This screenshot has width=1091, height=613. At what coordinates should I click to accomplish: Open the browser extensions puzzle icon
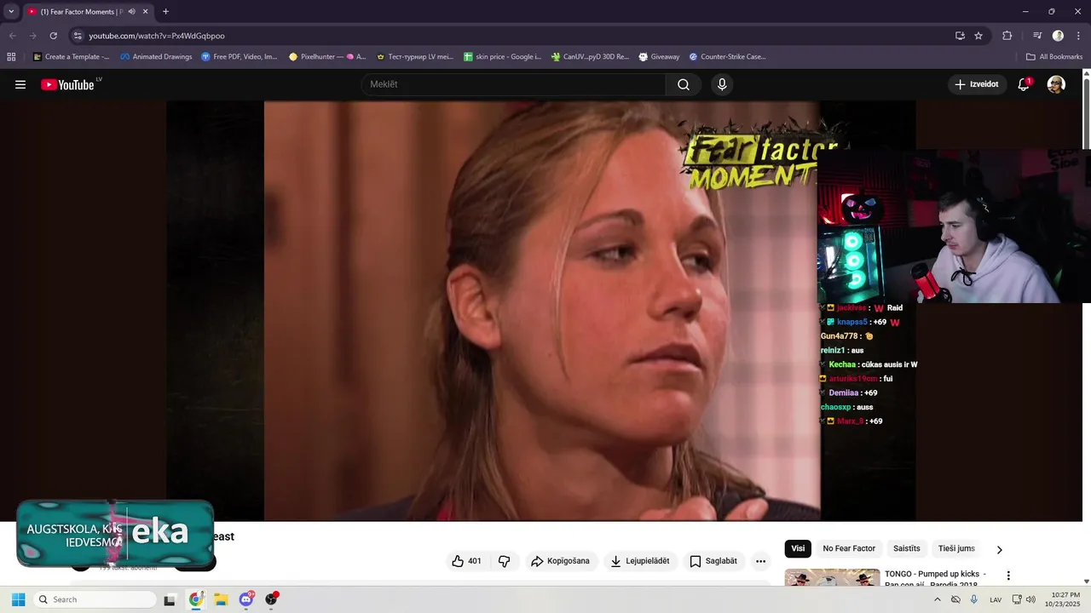[x=1007, y=36]
